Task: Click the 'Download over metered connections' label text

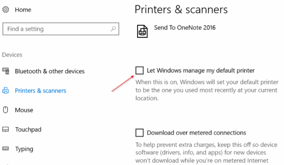Action: point(196,133)
